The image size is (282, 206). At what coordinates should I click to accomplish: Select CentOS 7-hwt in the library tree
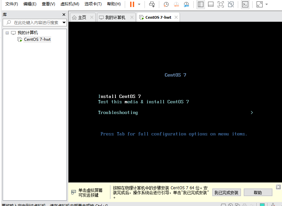pos(37,39)
